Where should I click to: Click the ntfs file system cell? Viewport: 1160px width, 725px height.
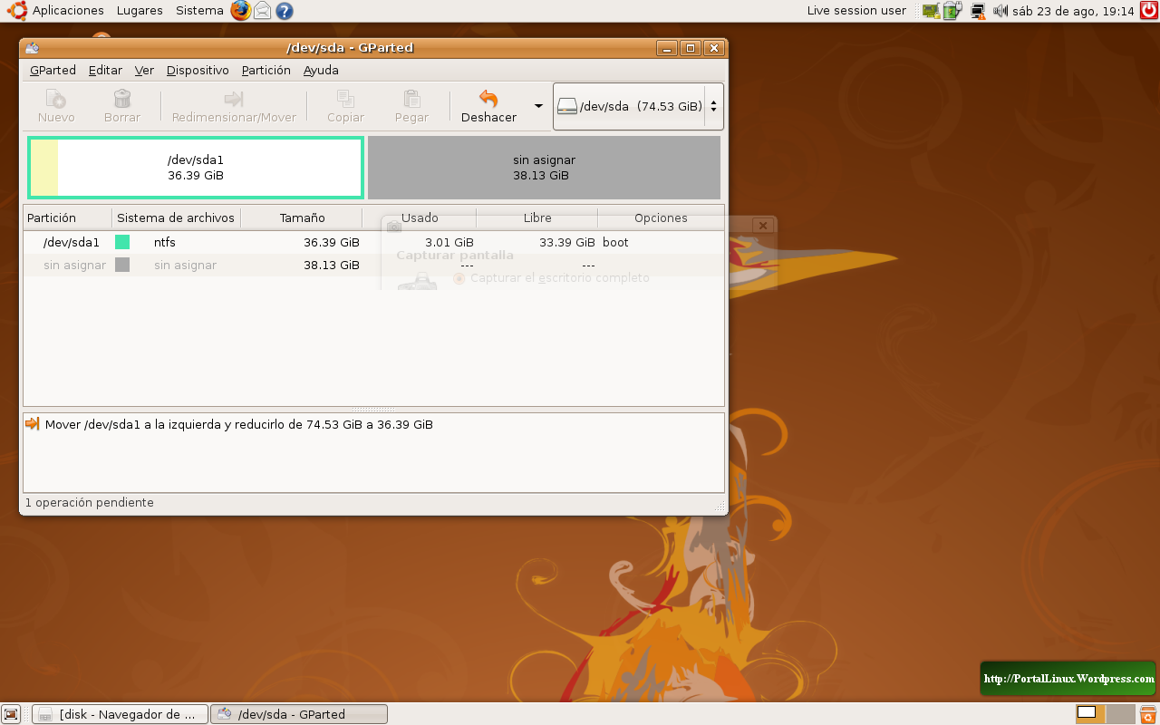pyautogui.click(x=165, y=242)
